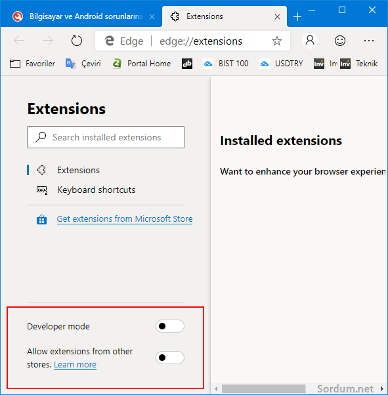Maximize the Edge window

(342, 10)
